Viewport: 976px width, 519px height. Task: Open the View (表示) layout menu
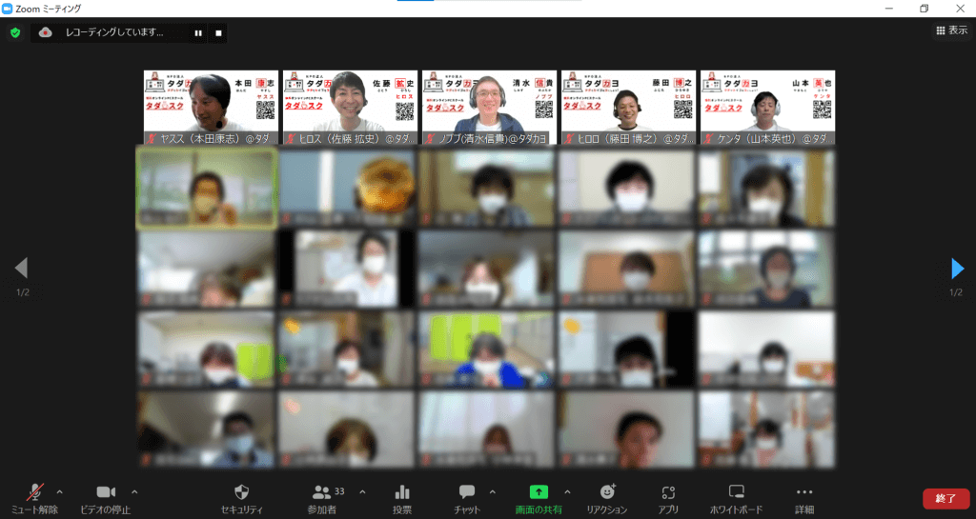[951, 30]
